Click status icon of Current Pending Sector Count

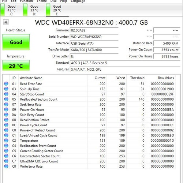click(x=6, y=151)
